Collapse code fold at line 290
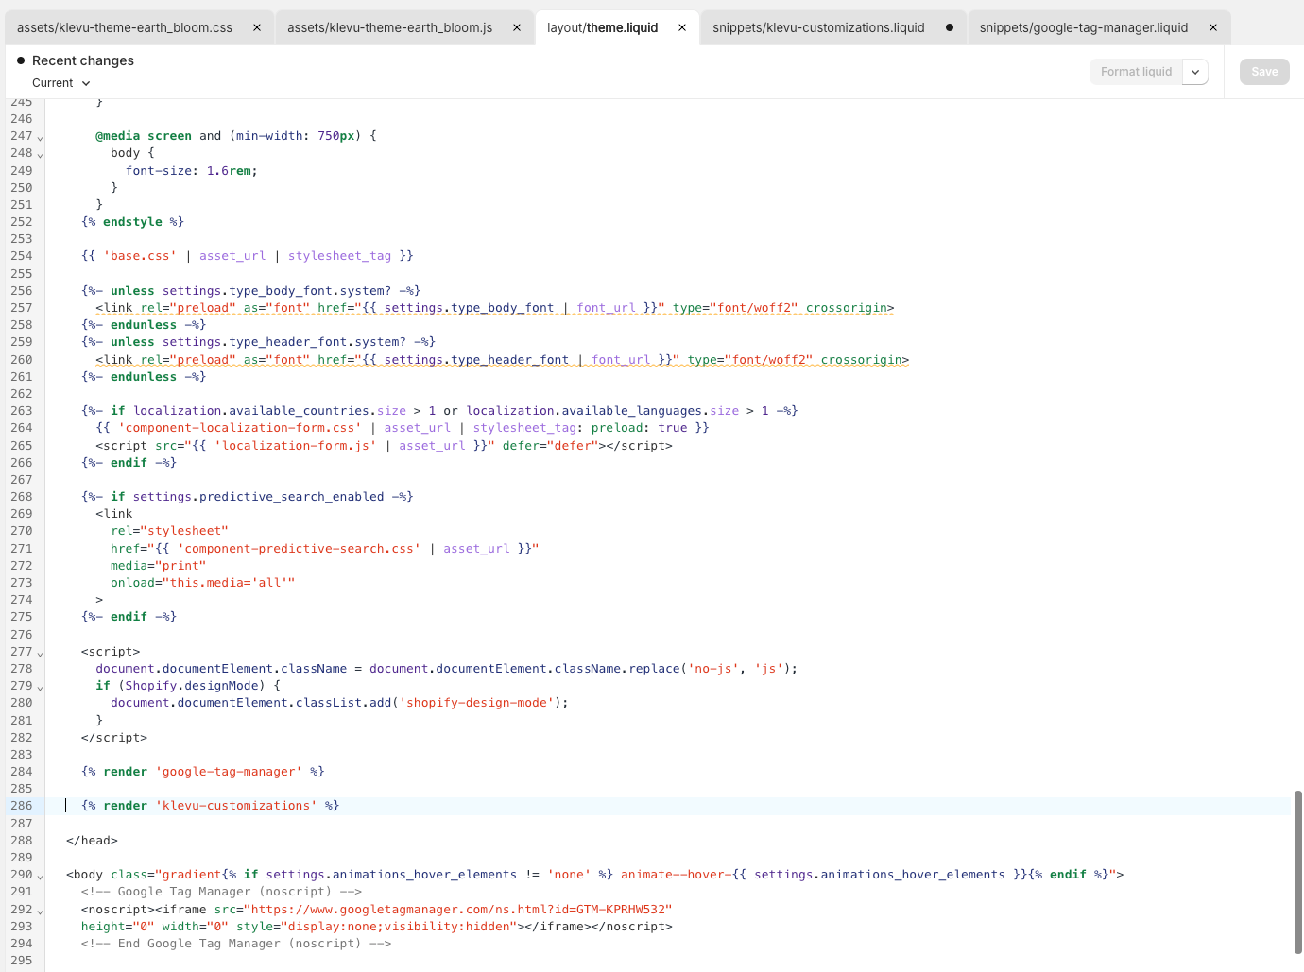 pyautogui.click(x=40, y=877)
